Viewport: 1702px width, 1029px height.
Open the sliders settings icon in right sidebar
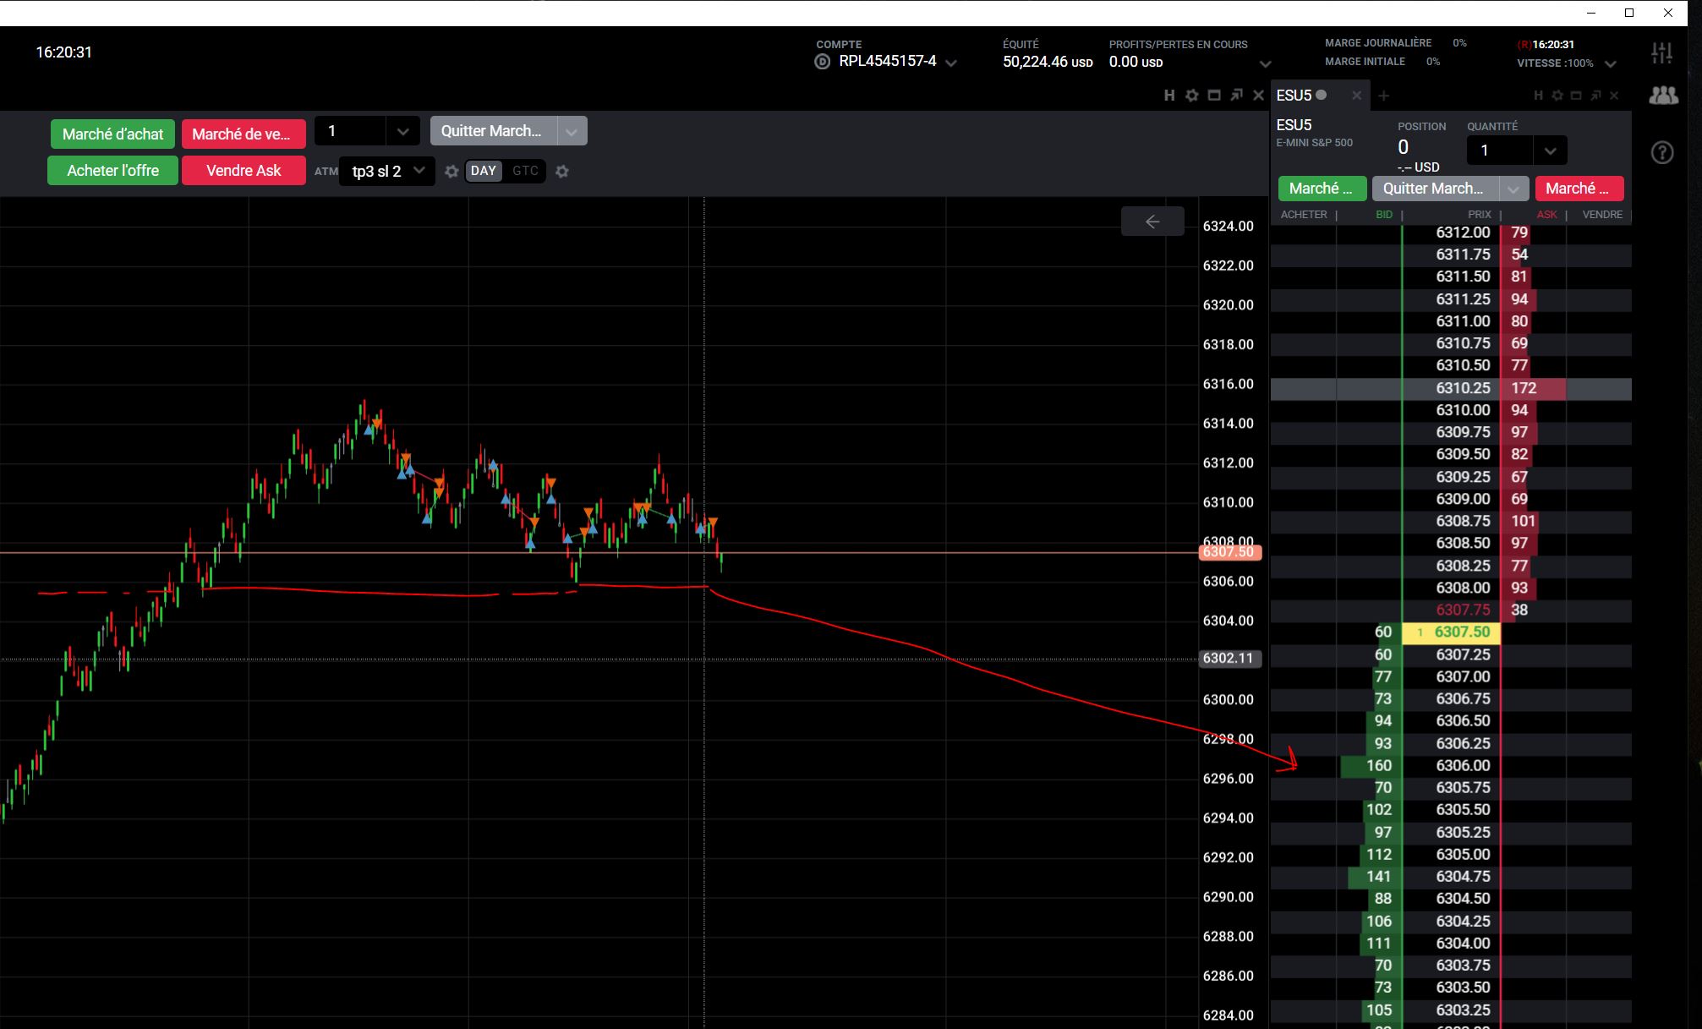[1661, 53]
